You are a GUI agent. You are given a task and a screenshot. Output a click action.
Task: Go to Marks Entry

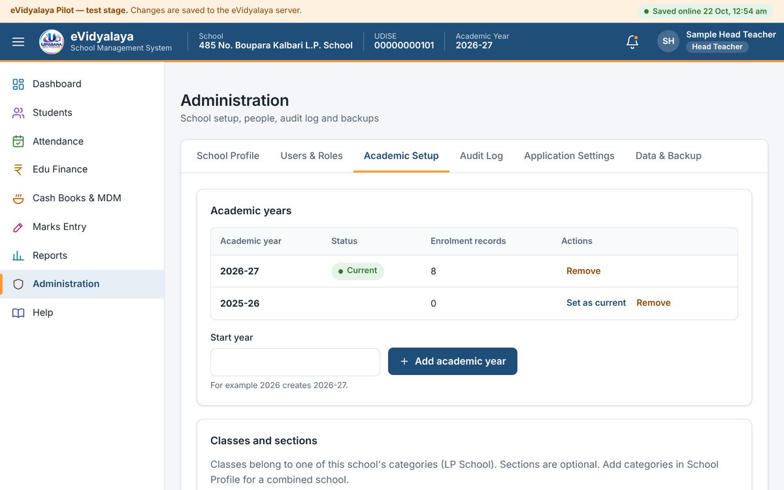(x=82, y=227)
